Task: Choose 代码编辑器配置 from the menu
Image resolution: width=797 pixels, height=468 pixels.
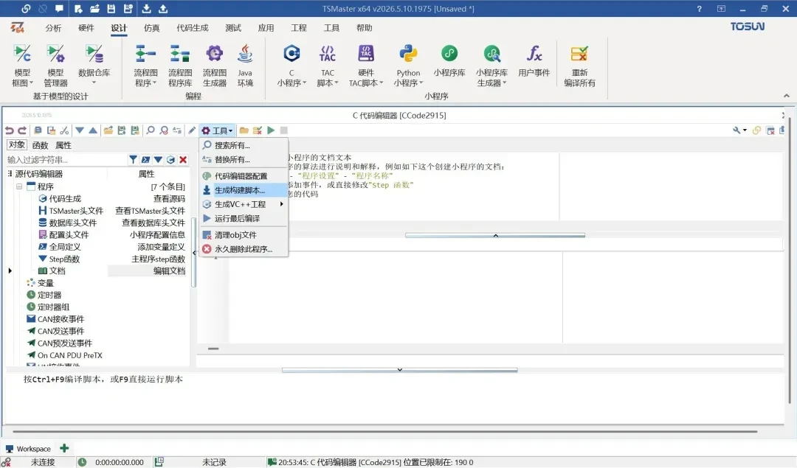Action: [x=244, y=176]
